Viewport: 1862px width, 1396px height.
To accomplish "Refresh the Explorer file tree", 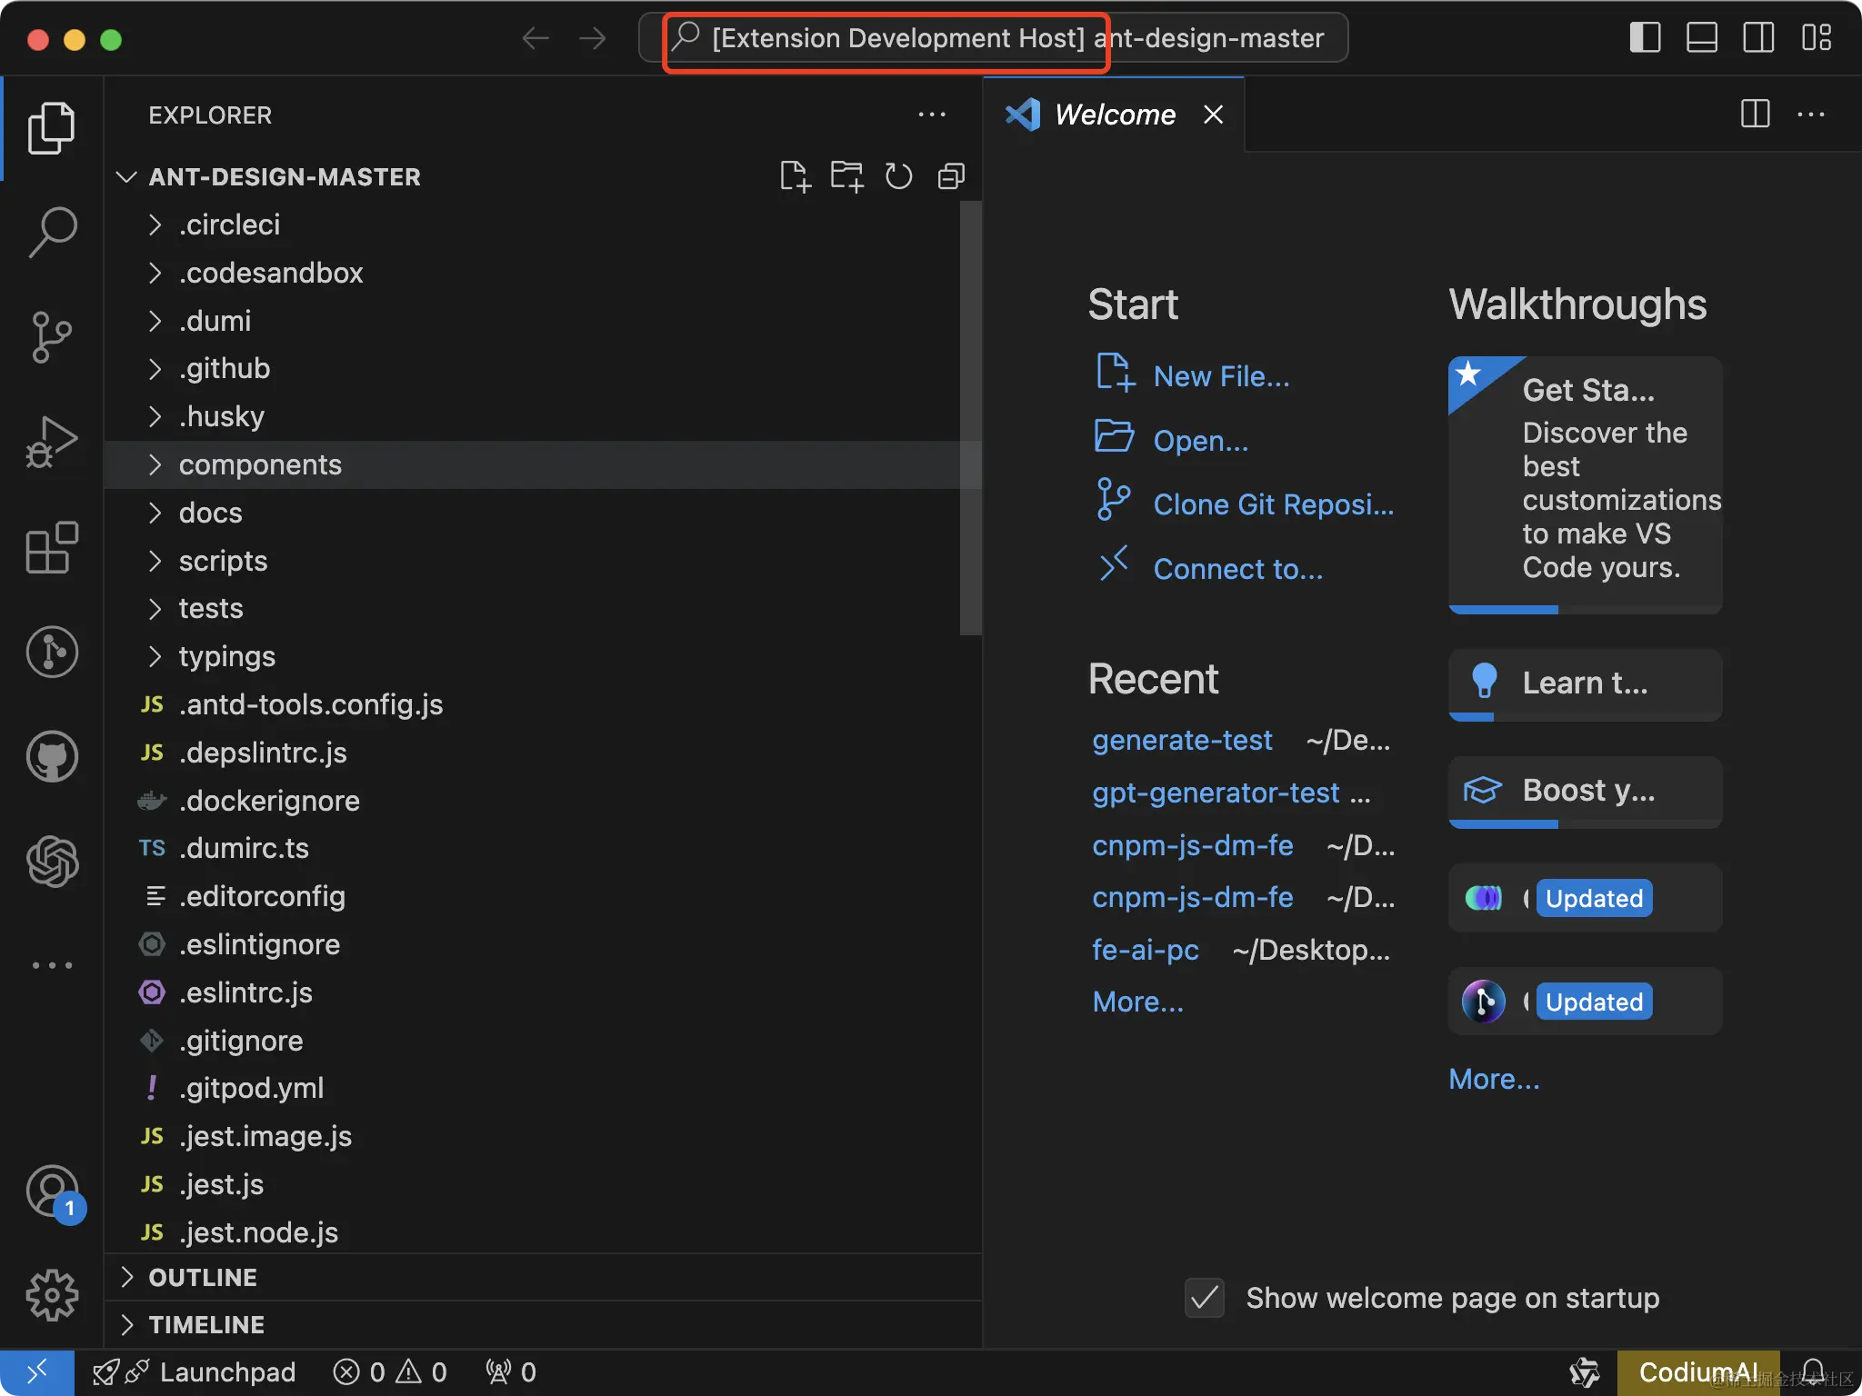I will (898, 175).
